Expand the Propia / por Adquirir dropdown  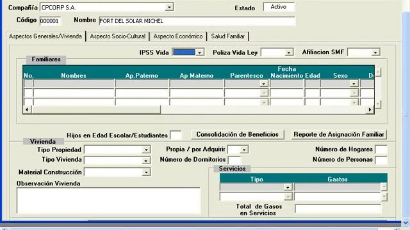(x=244, y=149)
